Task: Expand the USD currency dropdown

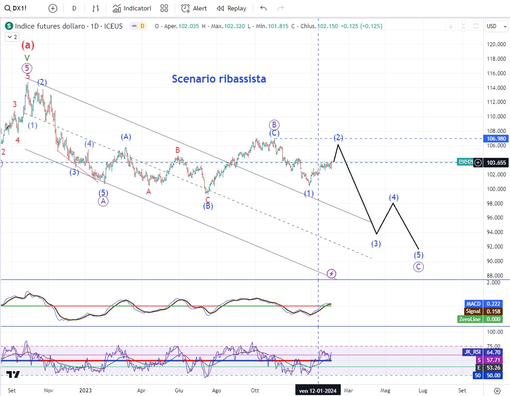Action: tap(497, 26)
